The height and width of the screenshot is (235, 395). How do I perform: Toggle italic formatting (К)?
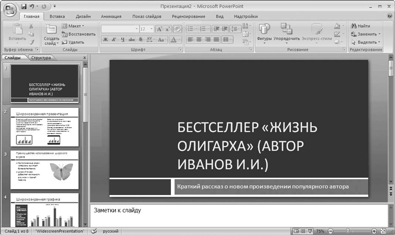click(114, 39)
